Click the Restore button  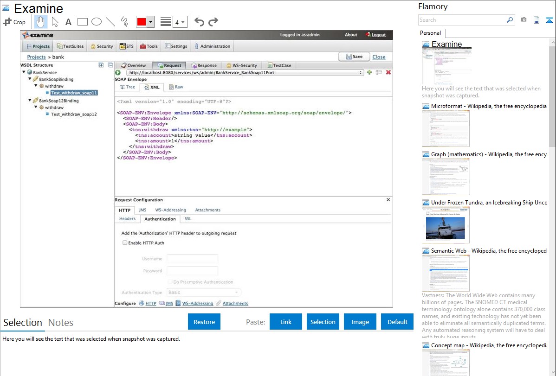(204, 322)
